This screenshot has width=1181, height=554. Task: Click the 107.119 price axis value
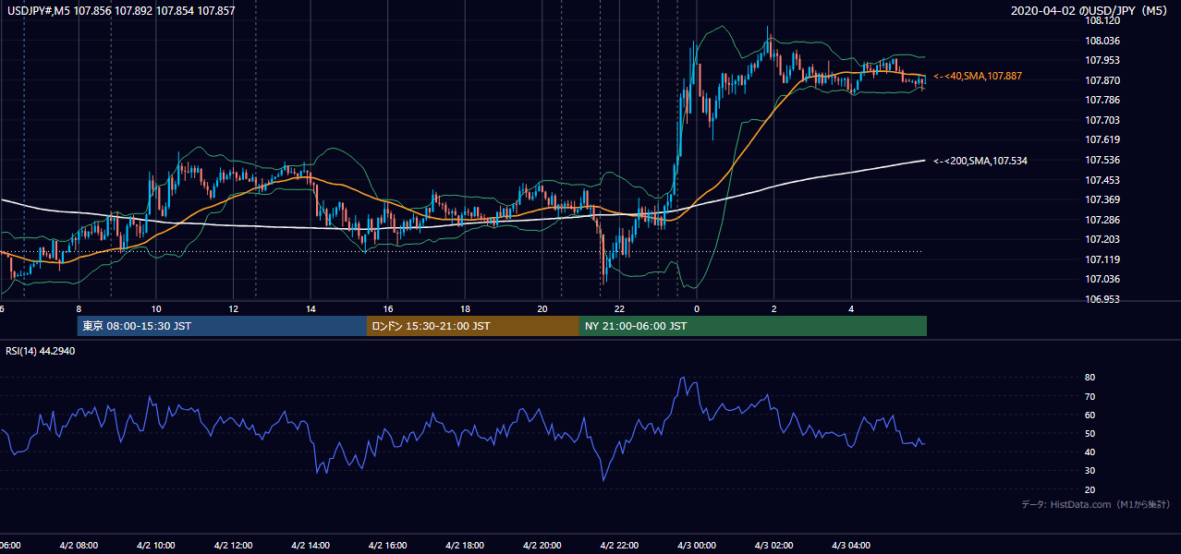(x=1102, y=259)
